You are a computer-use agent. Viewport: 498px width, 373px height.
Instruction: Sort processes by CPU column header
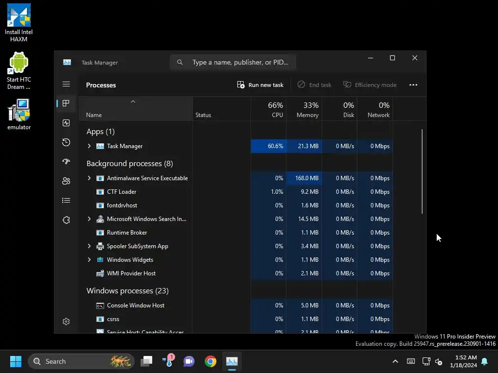click(268, 109)
